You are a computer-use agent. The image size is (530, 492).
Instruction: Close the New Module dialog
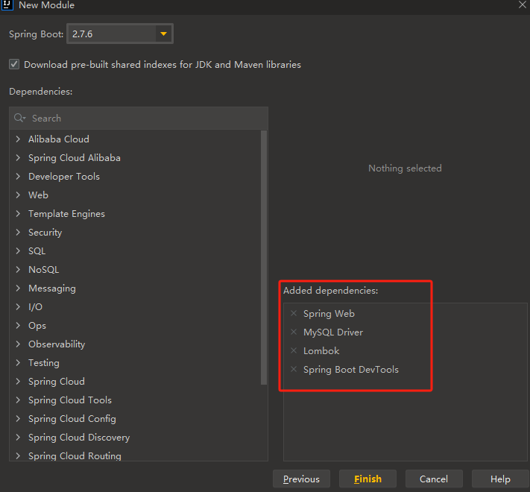click(523, 4)
